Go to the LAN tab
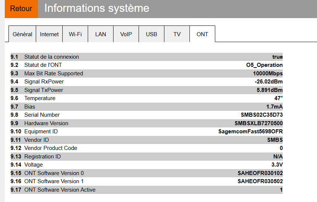This screenshot has width=317, height=202. click(x=101, y=34)
